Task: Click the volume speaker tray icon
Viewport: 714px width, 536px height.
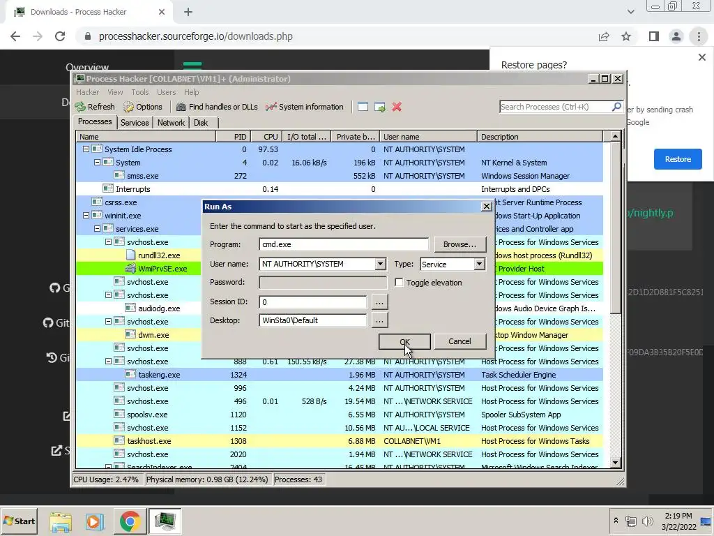Action: tap(647, 521)
